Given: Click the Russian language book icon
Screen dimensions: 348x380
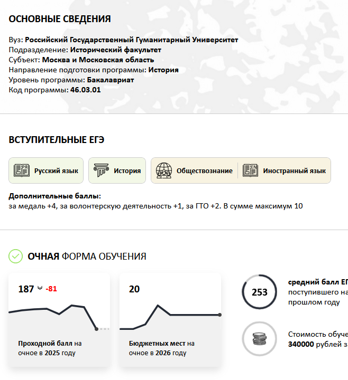Looking at the screenshot, I should coord(22,170).
